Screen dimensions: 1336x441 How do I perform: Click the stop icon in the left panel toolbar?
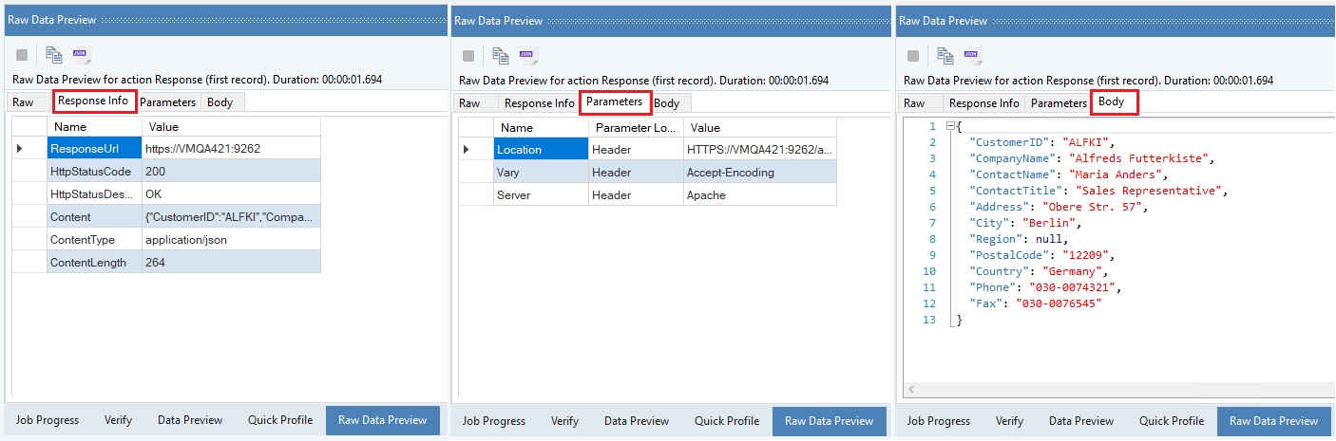[22, 56]
